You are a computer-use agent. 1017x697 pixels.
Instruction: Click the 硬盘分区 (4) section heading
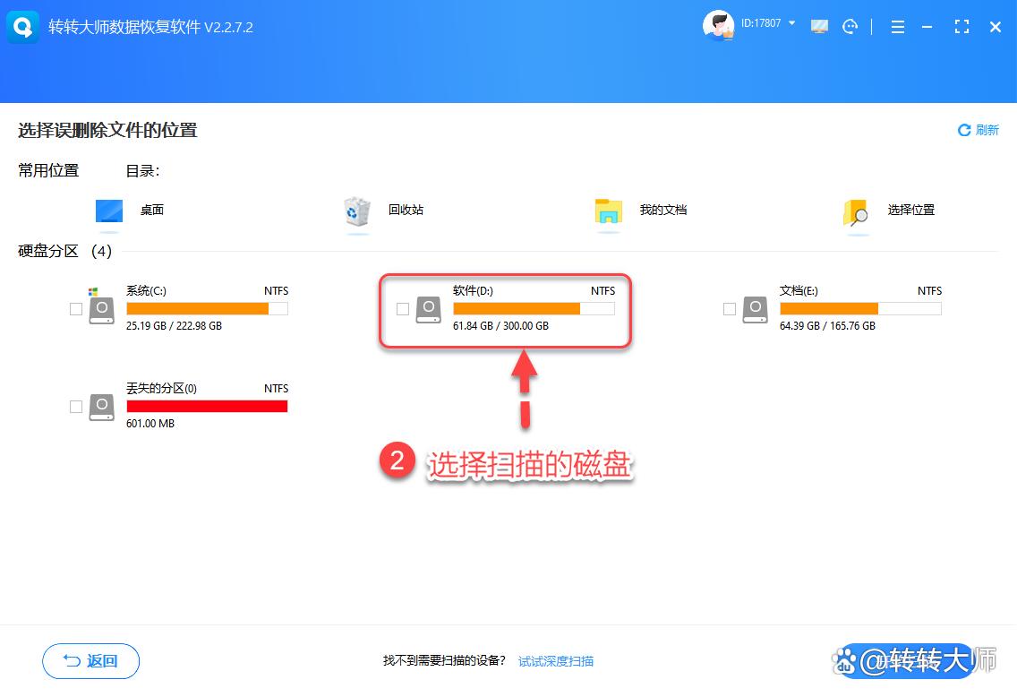(x=64, y=251)
